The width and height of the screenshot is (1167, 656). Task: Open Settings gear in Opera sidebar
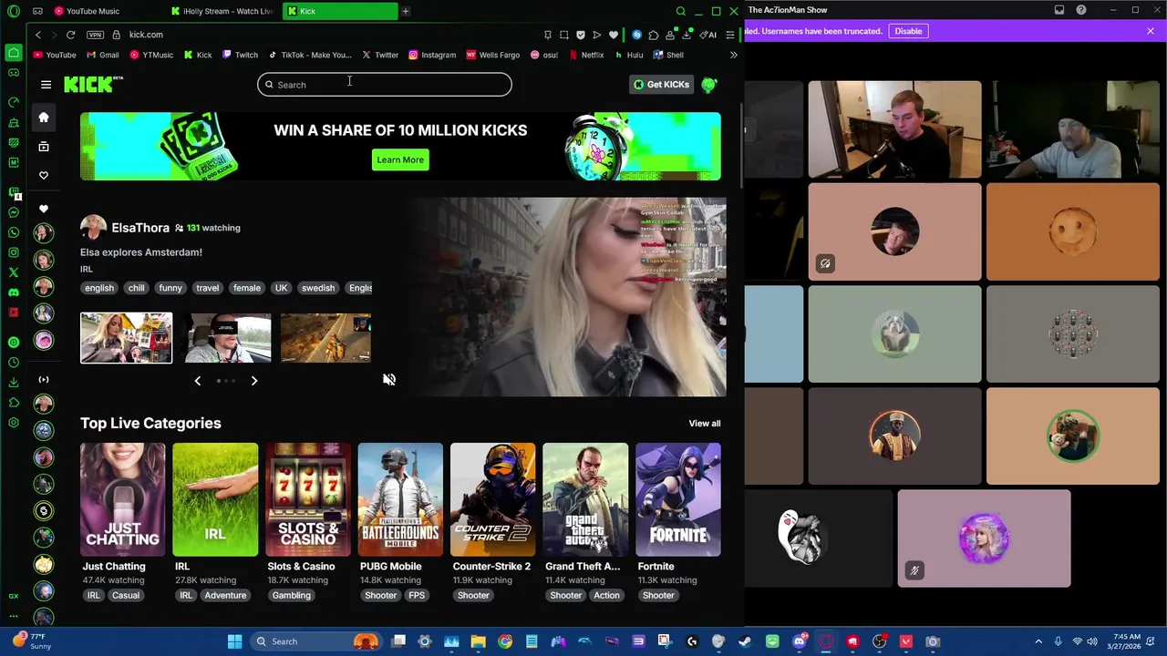click(14, 422)
